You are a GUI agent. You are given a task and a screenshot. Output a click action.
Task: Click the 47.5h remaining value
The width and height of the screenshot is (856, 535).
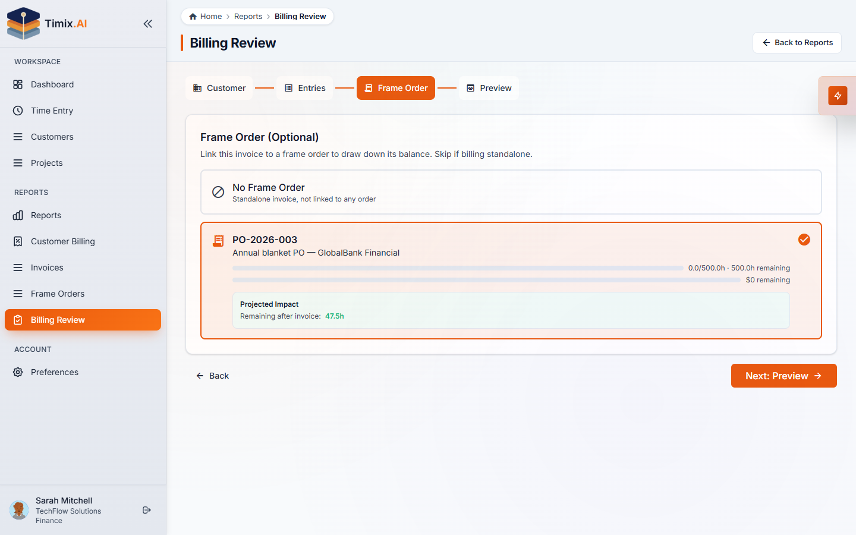335,316
